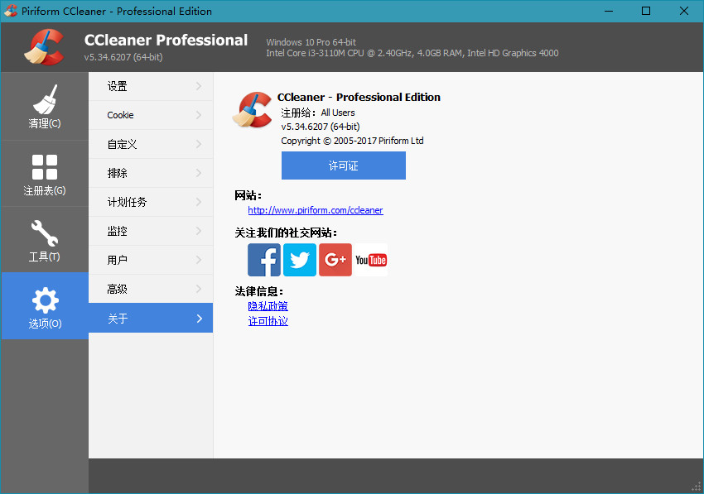Click the blue 许可证 (License) button
The image size is (704, 494).
pos(344,165)
